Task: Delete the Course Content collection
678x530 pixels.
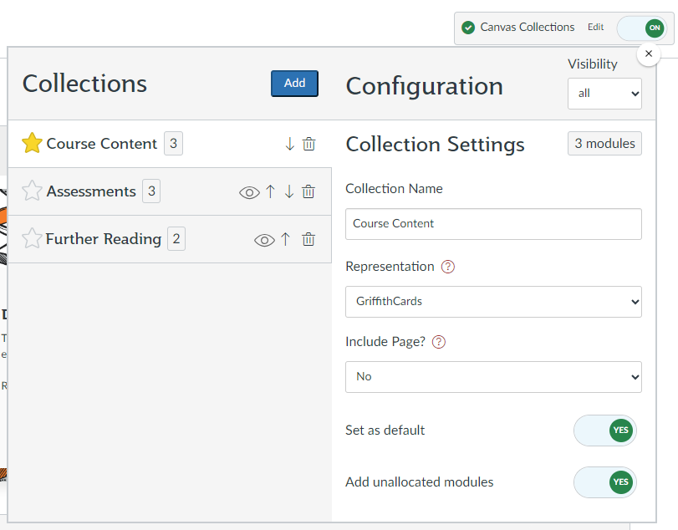Action: coord(308,144)
